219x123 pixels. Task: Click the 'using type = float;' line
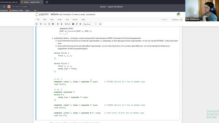click(x=67, y=69)
